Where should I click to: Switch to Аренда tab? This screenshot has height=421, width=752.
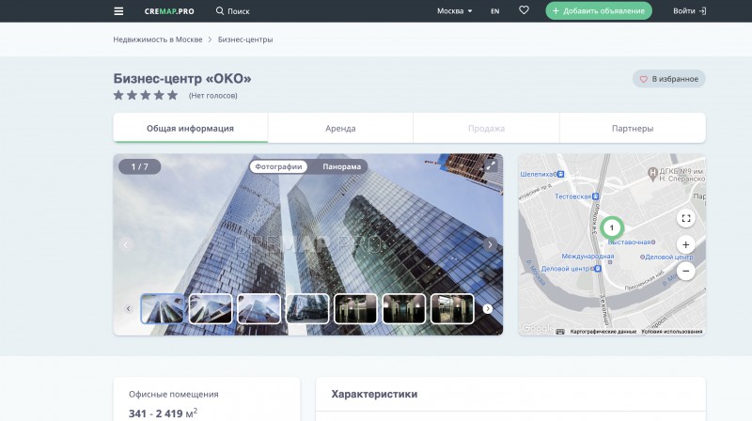(340, 128)
